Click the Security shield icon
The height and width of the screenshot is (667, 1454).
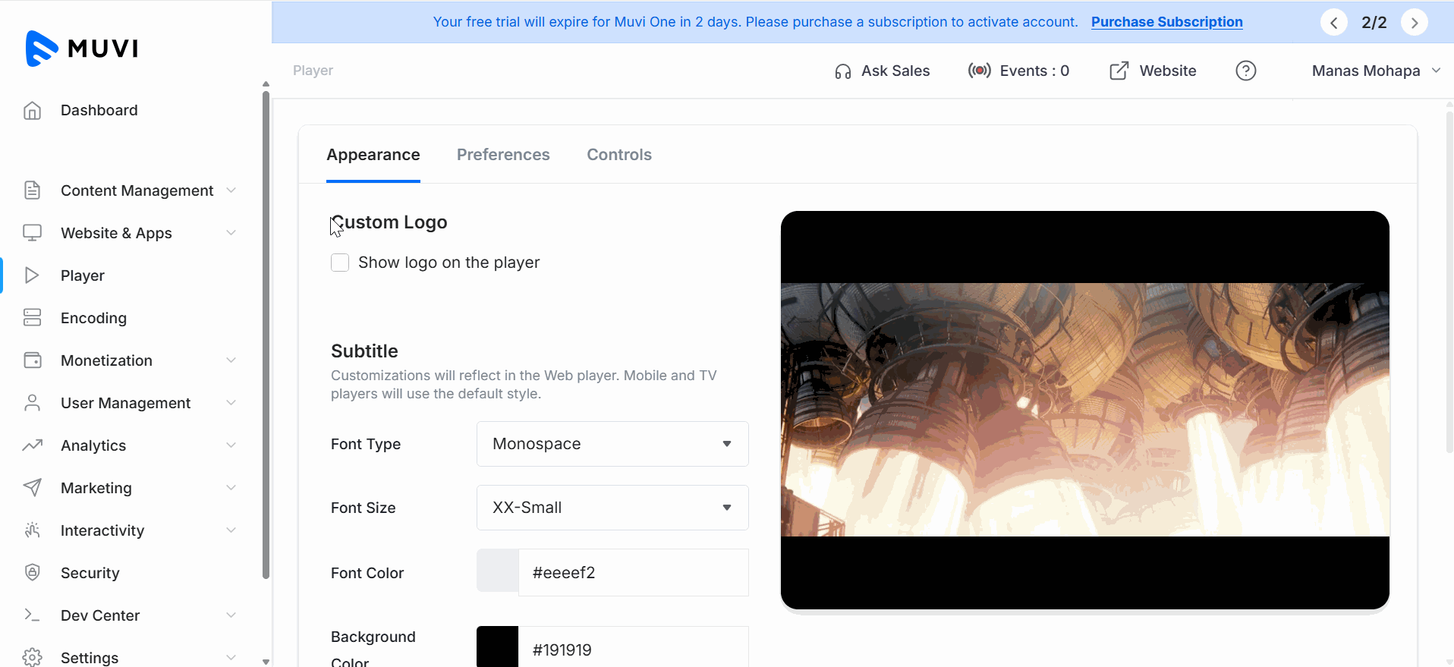pyautogui.click(x=32, y=573)
